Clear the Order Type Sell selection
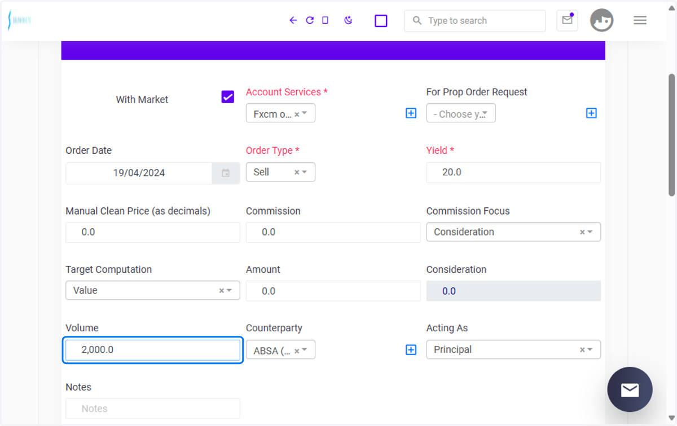Image resolution: width=677 pixels, height=426 pixels. tap(297, 172)
